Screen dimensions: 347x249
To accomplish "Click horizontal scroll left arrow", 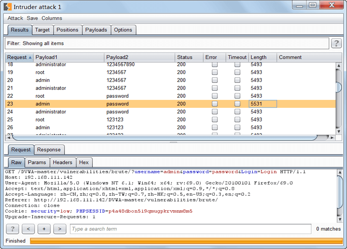I will pyautogui.click(x=8, y=138).
